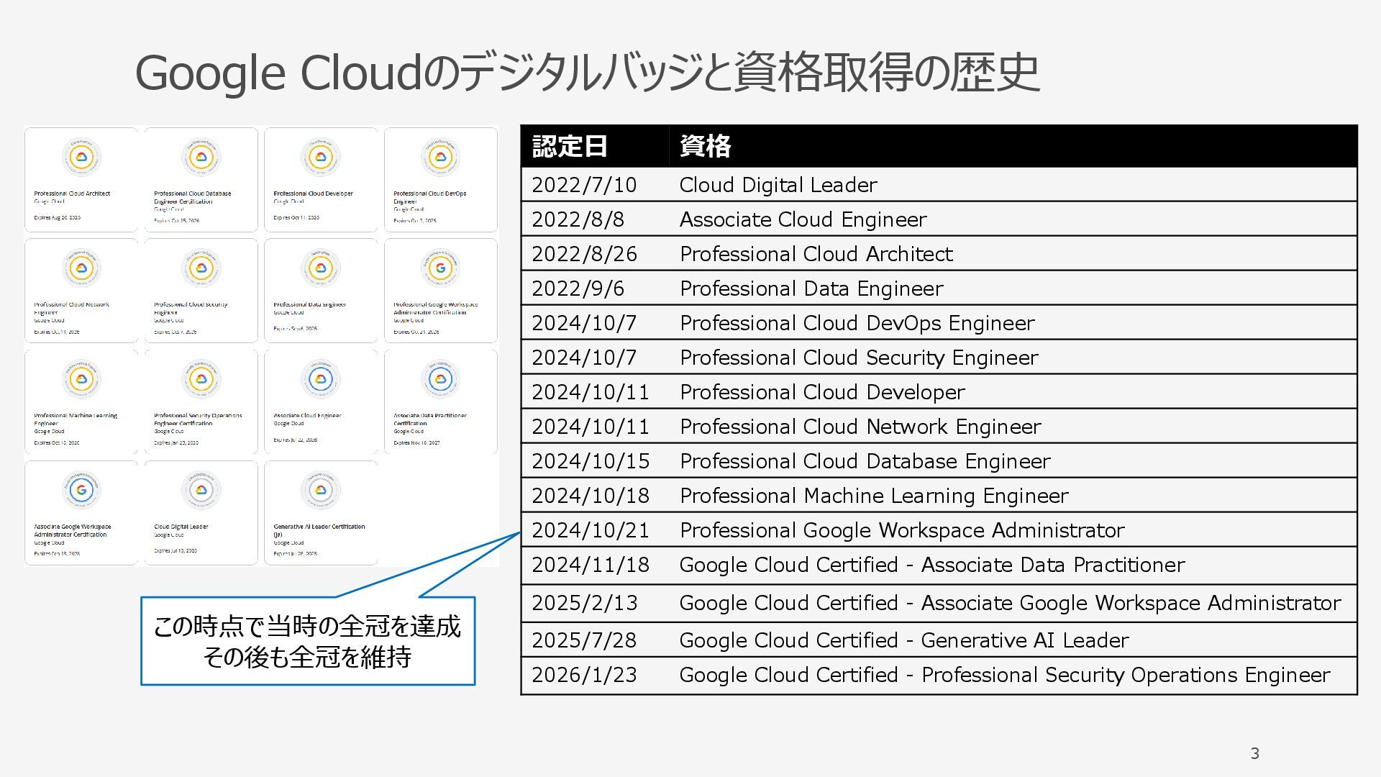
Task: Click the slide title text
Action: (587, 73)
